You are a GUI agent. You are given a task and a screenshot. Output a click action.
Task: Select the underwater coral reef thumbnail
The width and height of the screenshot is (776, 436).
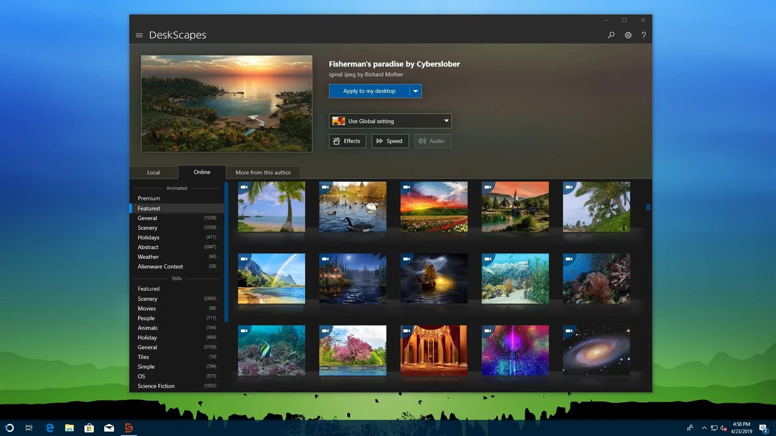(x=597, y=279)
